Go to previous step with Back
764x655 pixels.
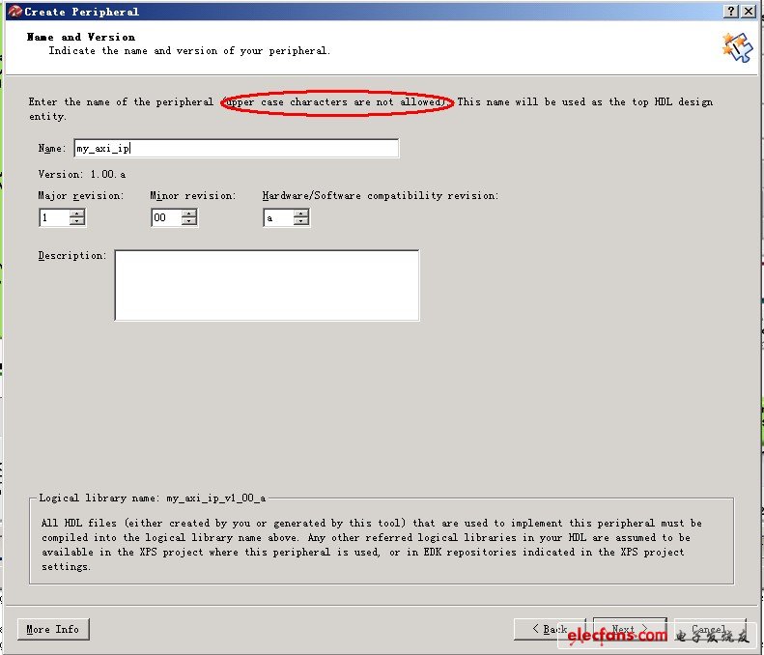(550, 629)
